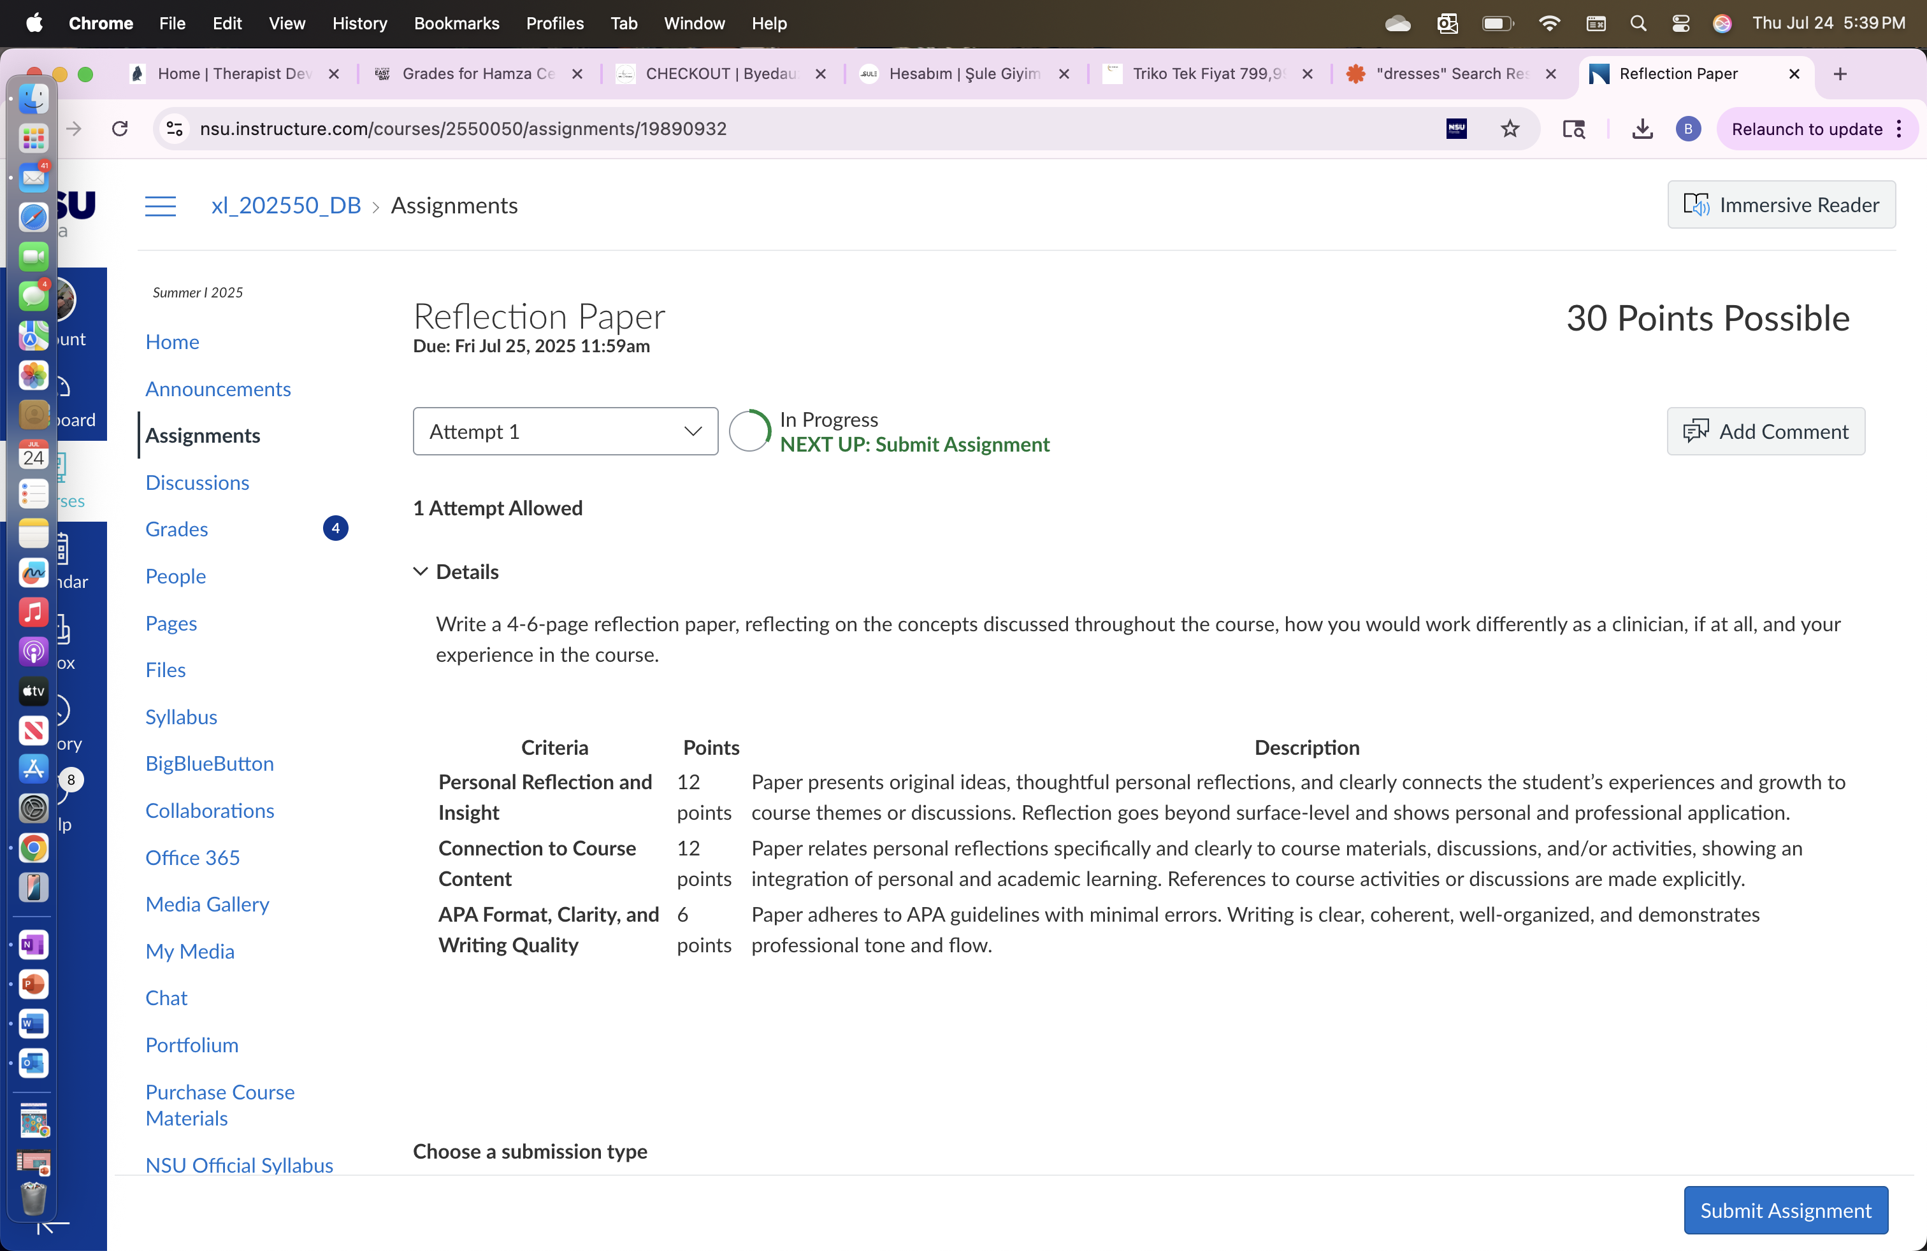Click Relaunch to update button
The image size is (1927, 1251).
click(x=1807, y=129)
